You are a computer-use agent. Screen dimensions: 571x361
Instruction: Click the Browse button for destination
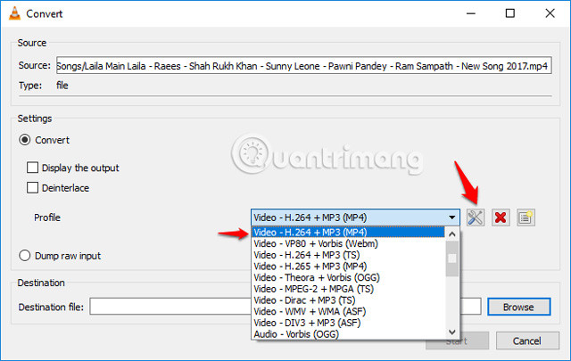[518, 307]
